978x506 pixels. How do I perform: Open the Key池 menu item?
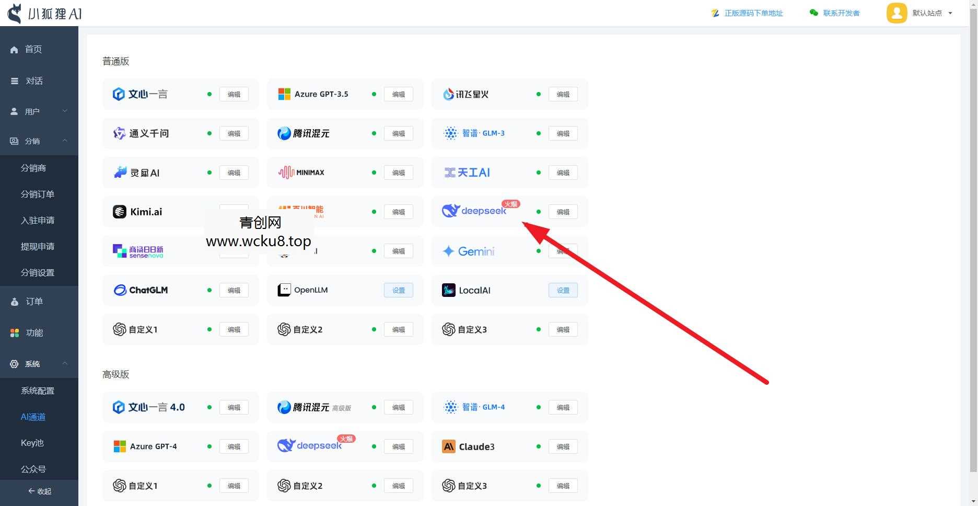tap(32, 443)
